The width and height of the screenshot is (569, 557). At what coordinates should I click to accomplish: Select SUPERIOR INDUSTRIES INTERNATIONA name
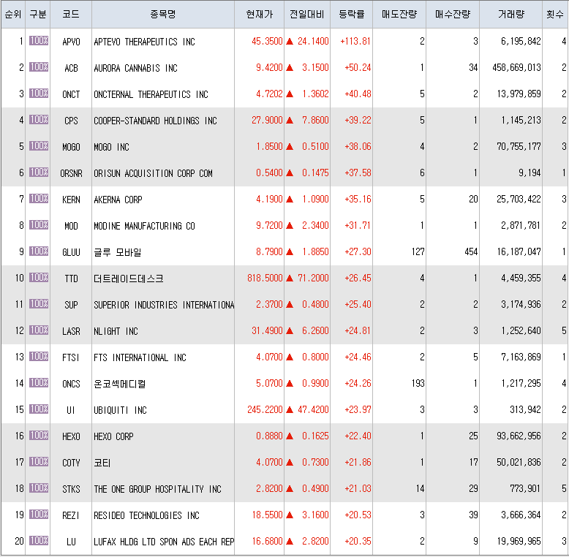pos(164,305)
